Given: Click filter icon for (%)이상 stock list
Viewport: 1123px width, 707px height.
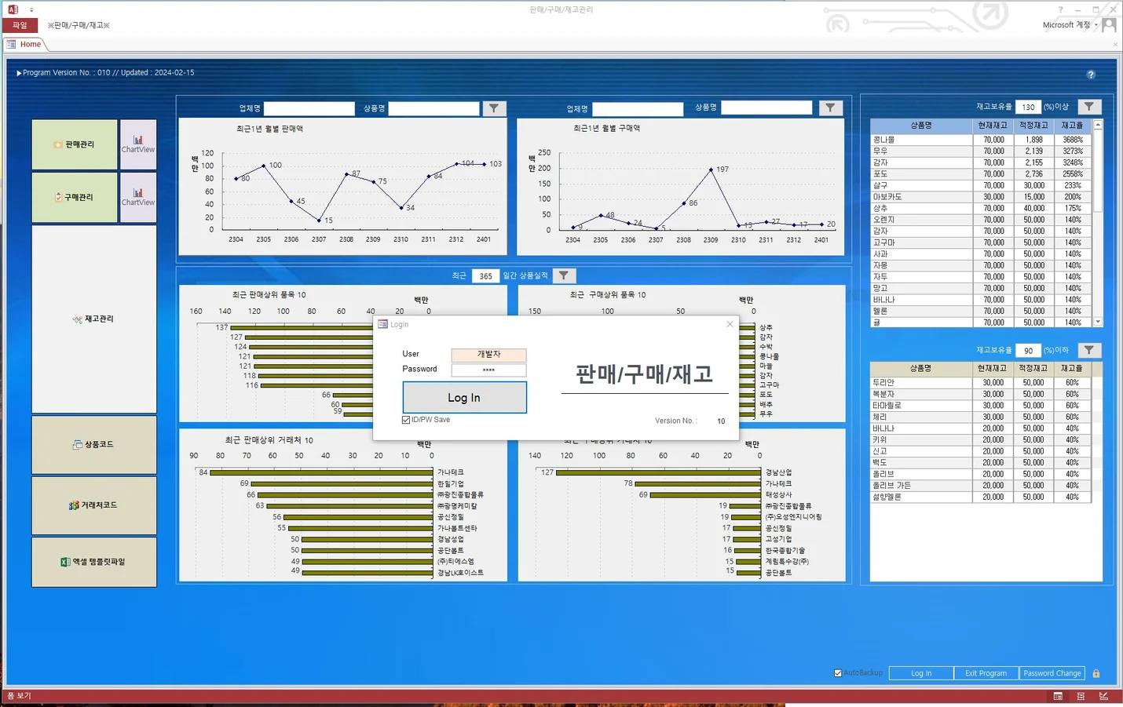Looking at the screenshot, I should [1088, 107].
